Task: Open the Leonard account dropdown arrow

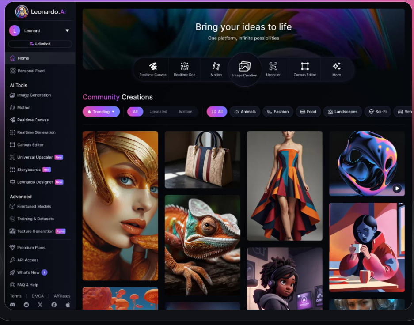Action: click(67, 30)
